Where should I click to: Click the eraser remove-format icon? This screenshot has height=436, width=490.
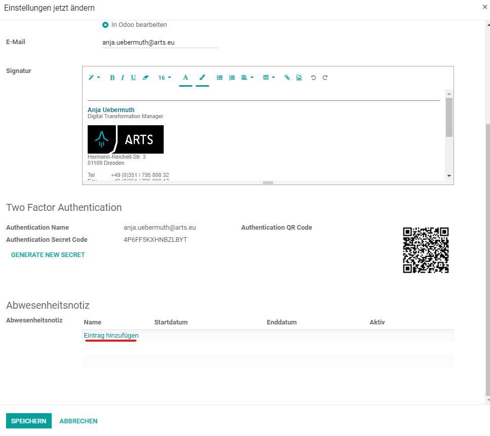[x=145, y=78]
